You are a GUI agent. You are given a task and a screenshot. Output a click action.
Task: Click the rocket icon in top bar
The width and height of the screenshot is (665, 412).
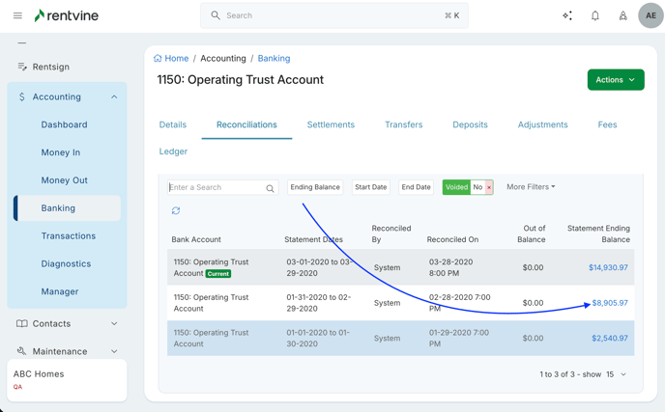(x=622, y=15)
